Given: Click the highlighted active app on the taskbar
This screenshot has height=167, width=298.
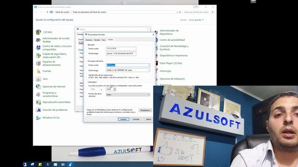Looking at the screenshot, I should 70,165.
